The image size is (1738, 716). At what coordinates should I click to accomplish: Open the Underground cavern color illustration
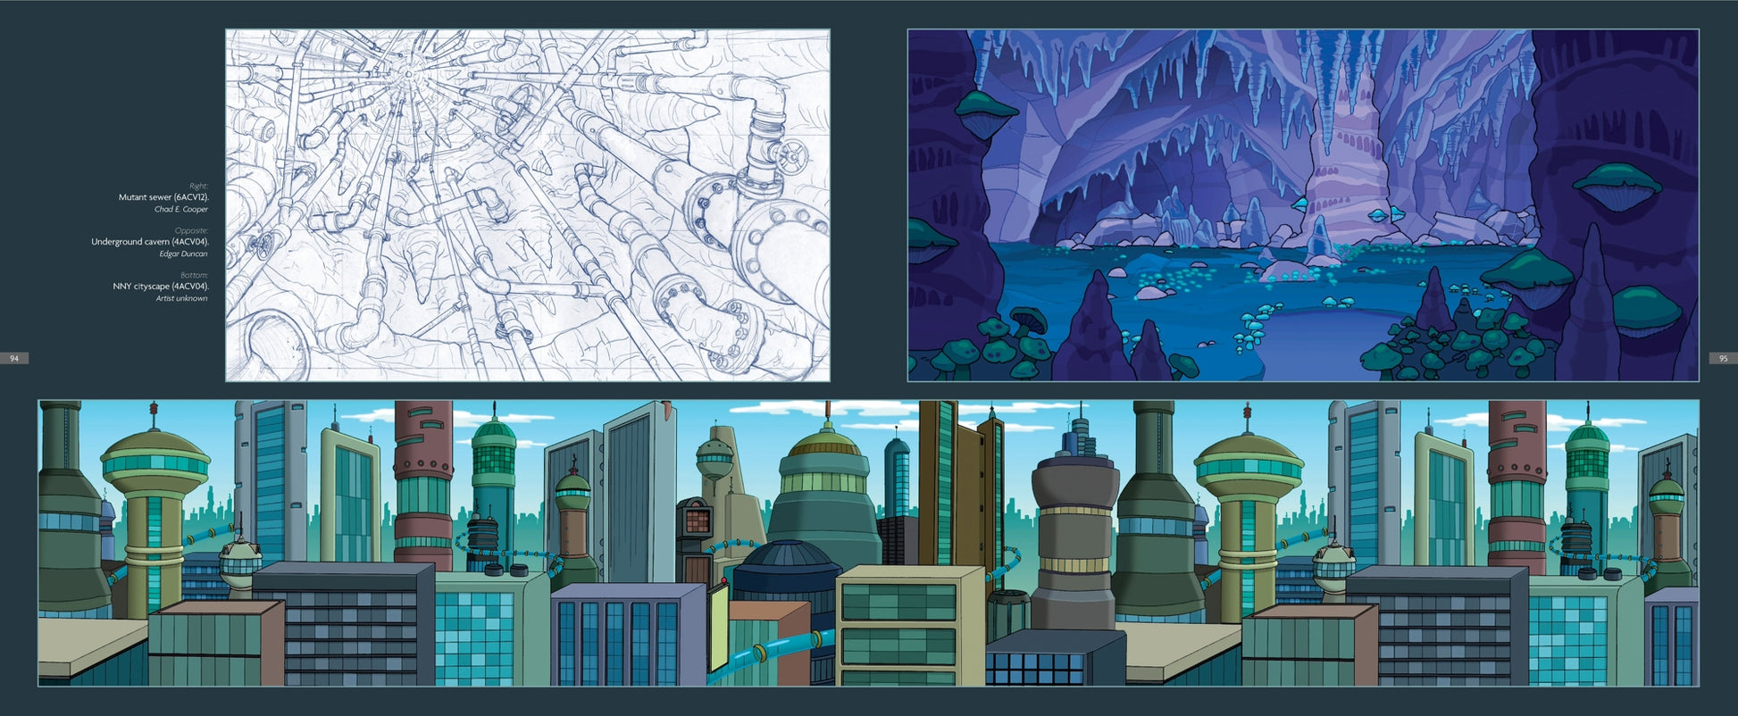(x=1302, y=205)
